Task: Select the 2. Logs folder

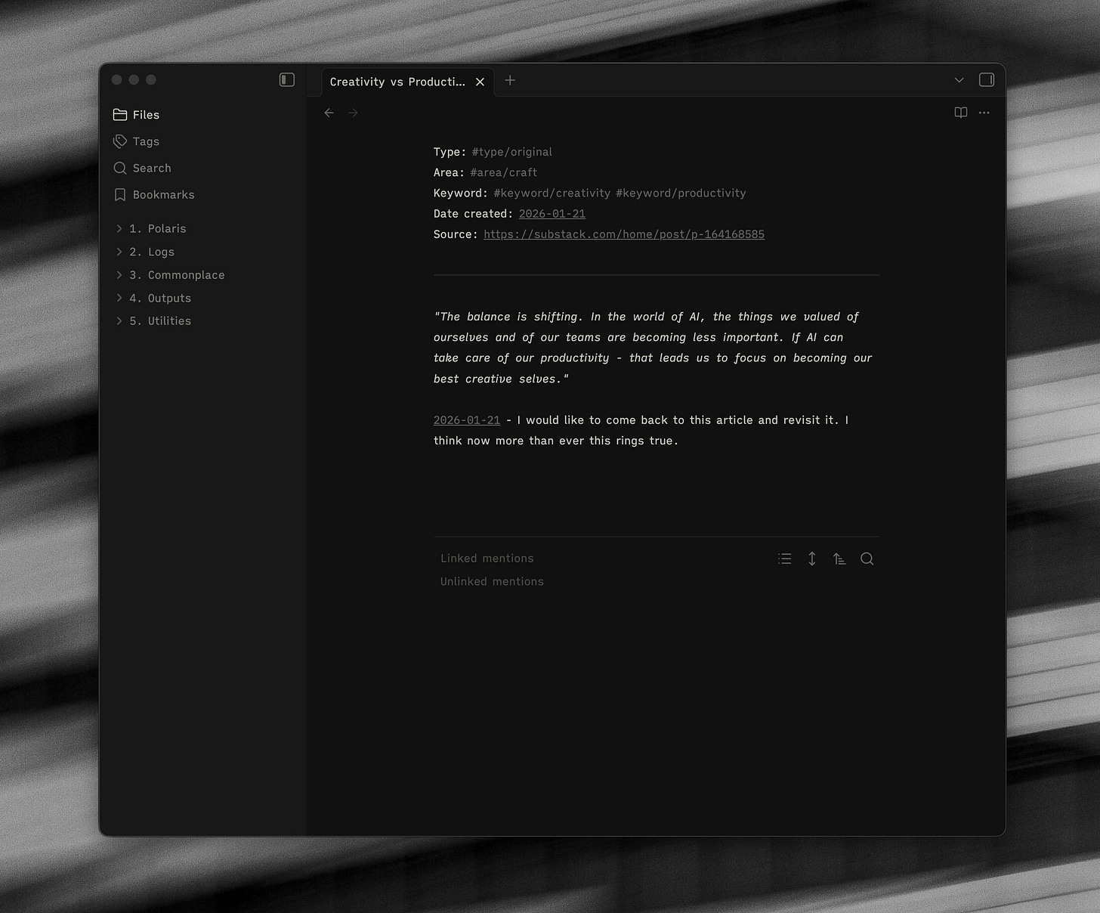Action: [x=152, y=252]
